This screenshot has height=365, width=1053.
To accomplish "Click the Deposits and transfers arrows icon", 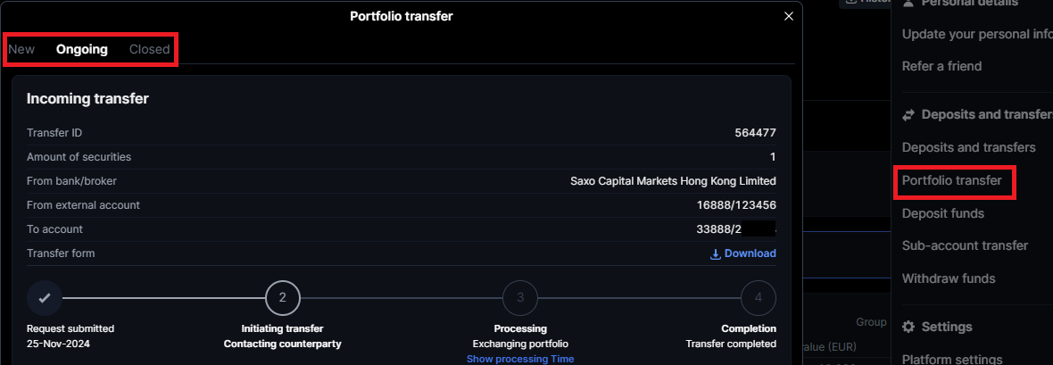I will (908, 115).
